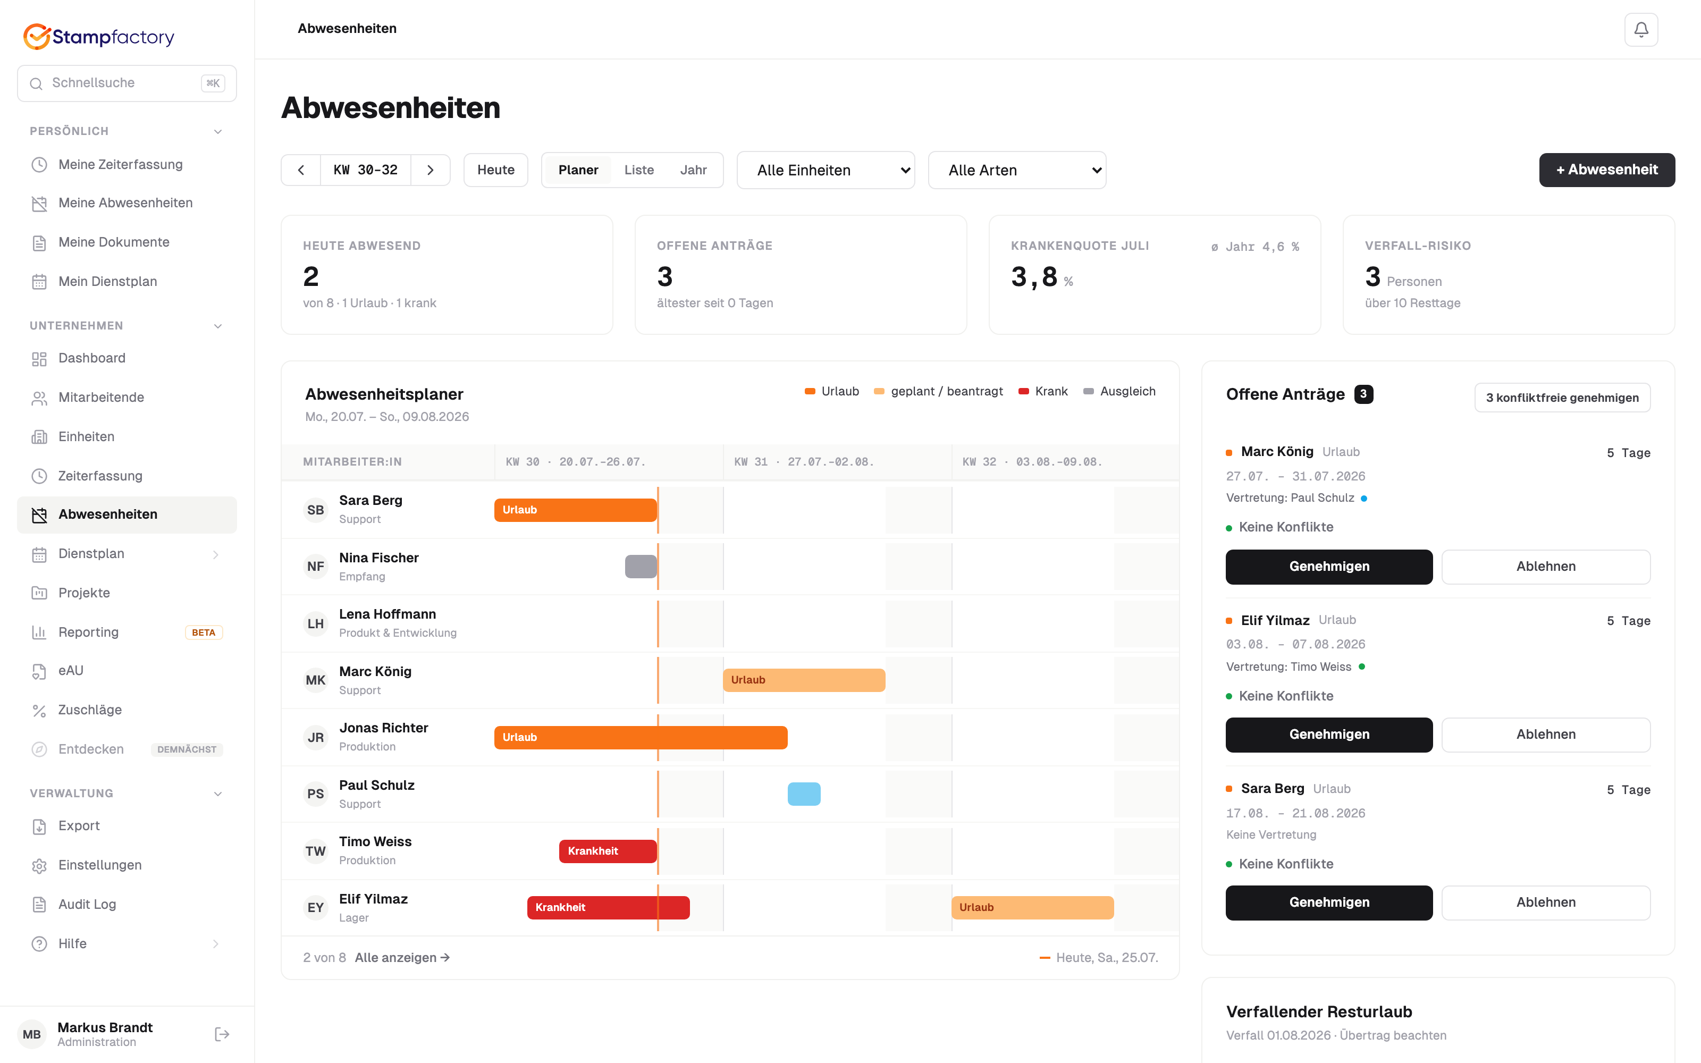Select Jonas Richter's orange Urlaub bar
Viewport: 1701px width, 1063px height.
(641, 738)
